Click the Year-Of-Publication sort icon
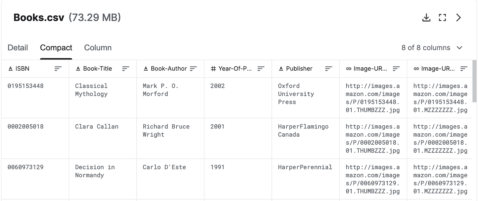Viewport: 478px width, 201px height. tap(261, 69)
